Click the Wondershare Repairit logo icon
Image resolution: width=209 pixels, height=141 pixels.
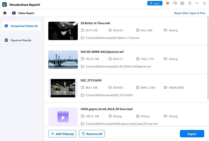click(4, 4)
